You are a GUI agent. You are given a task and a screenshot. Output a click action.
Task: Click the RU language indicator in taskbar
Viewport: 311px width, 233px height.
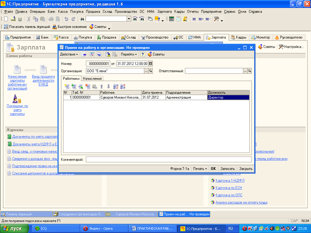[231, 228]
